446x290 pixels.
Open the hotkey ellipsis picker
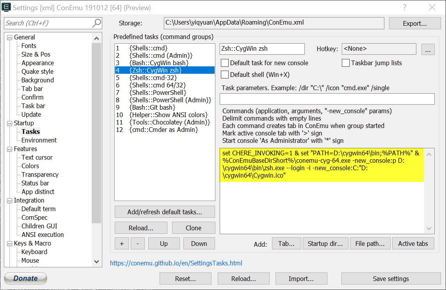[428, 49]
